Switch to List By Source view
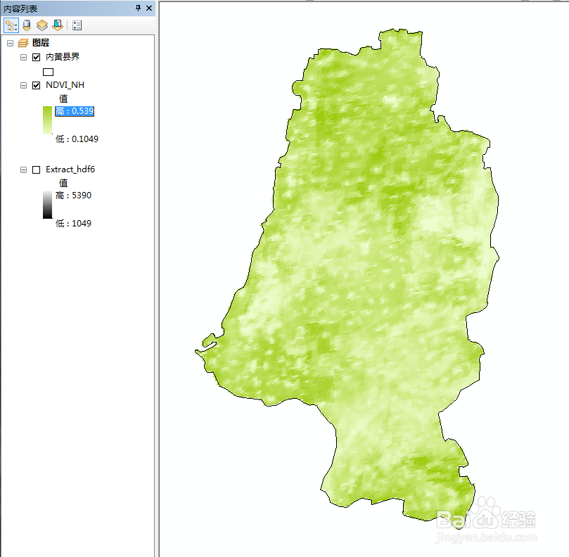Screen dimensions: 569x557 click(27, 25)
